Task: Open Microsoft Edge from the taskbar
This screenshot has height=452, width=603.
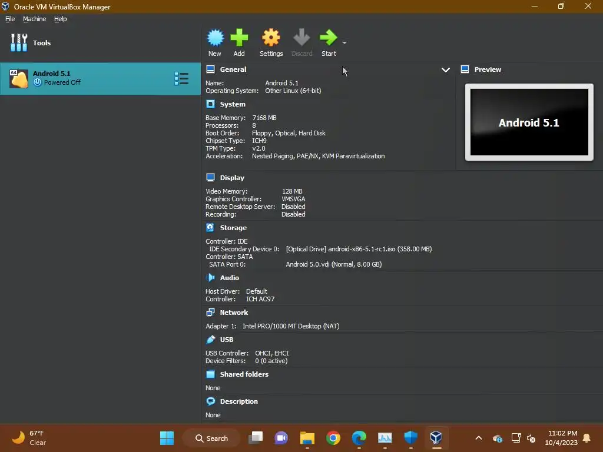Action: [x=359, y=438]
